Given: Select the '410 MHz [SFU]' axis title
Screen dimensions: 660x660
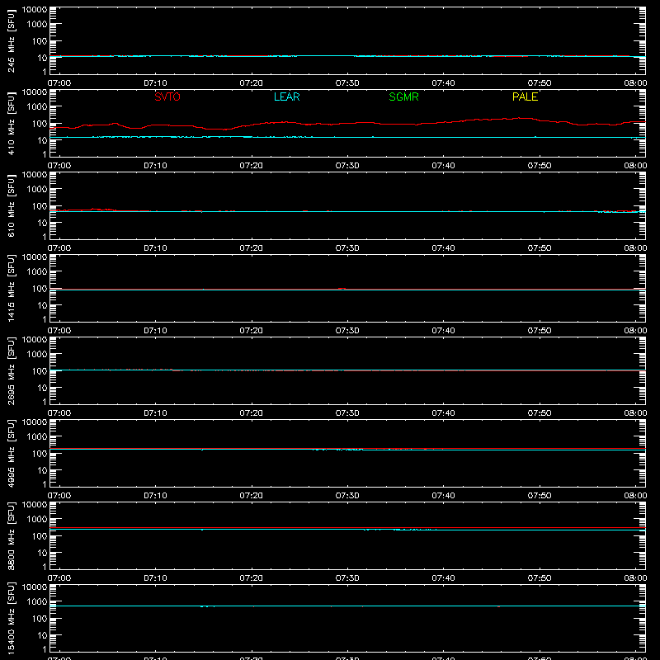Looking at the screenshot, I should pyautogui.click(x=11, y=123).
